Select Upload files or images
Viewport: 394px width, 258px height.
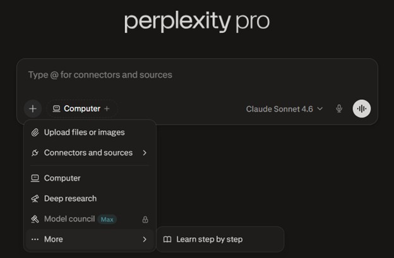pyautogui.click(x=84, y=132)
